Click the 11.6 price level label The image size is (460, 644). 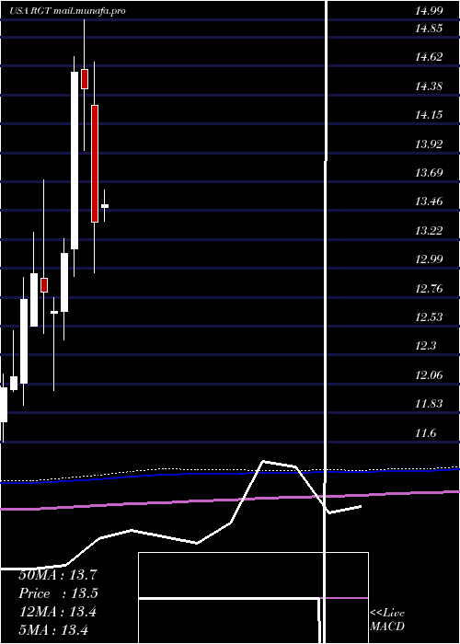click(x=425, y=433)
